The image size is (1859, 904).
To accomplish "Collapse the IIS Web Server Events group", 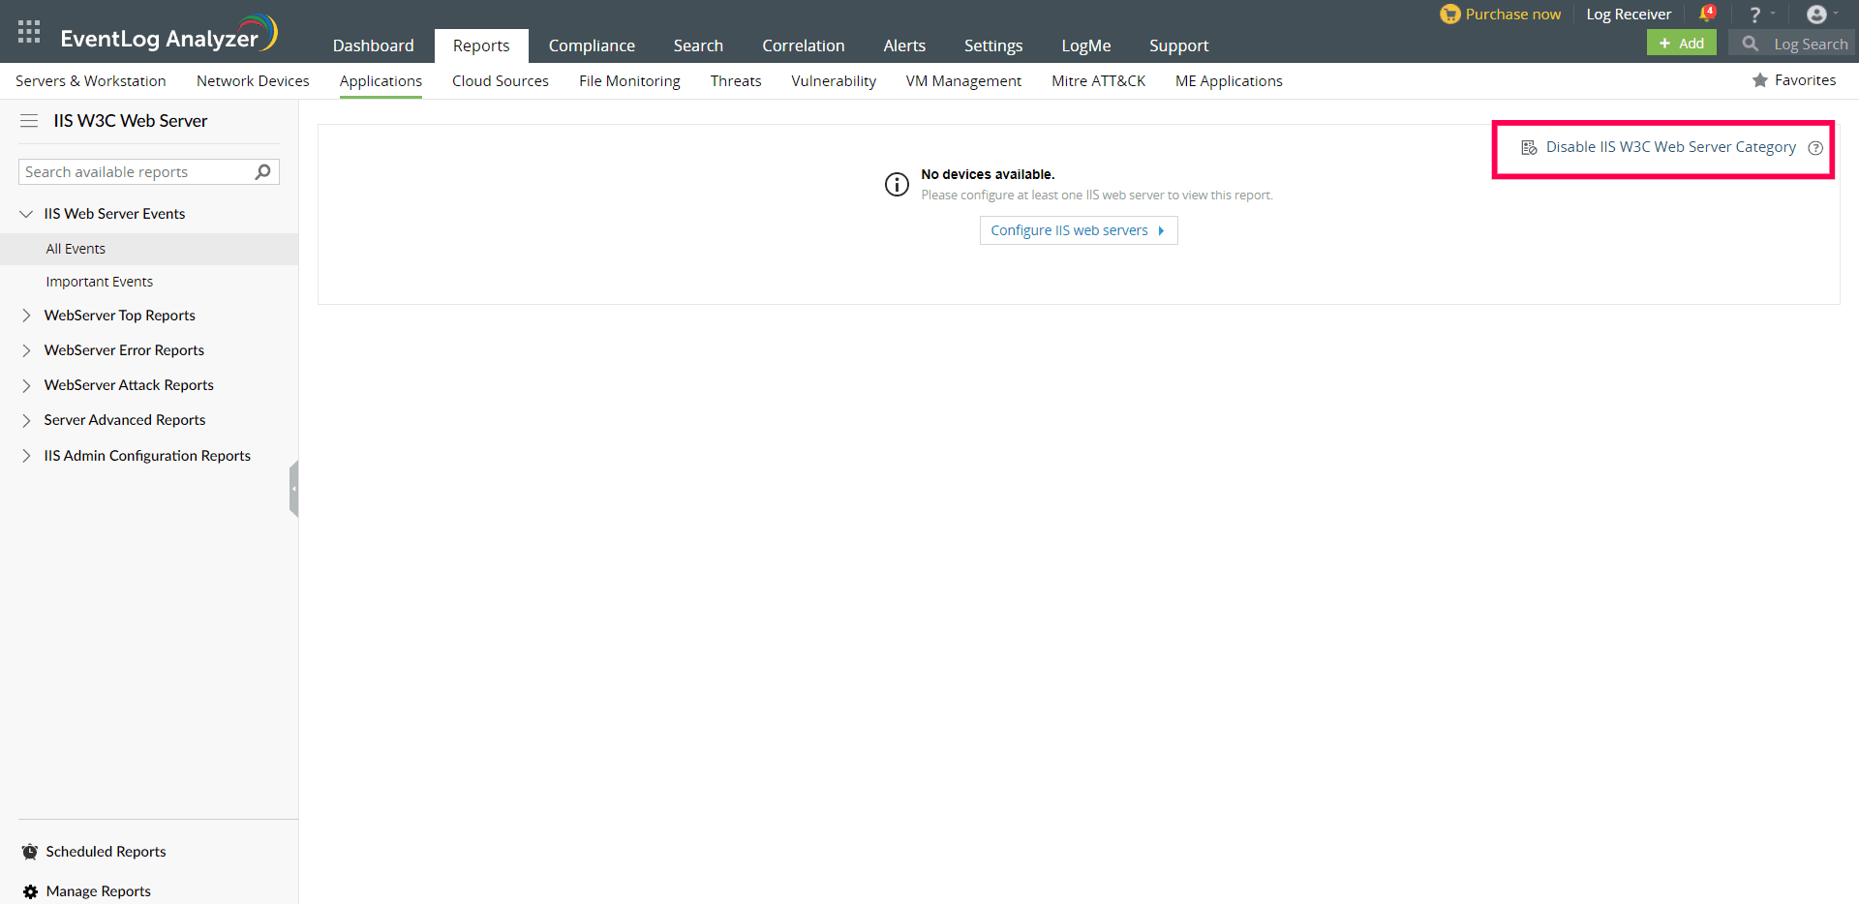I will [26, 214].
